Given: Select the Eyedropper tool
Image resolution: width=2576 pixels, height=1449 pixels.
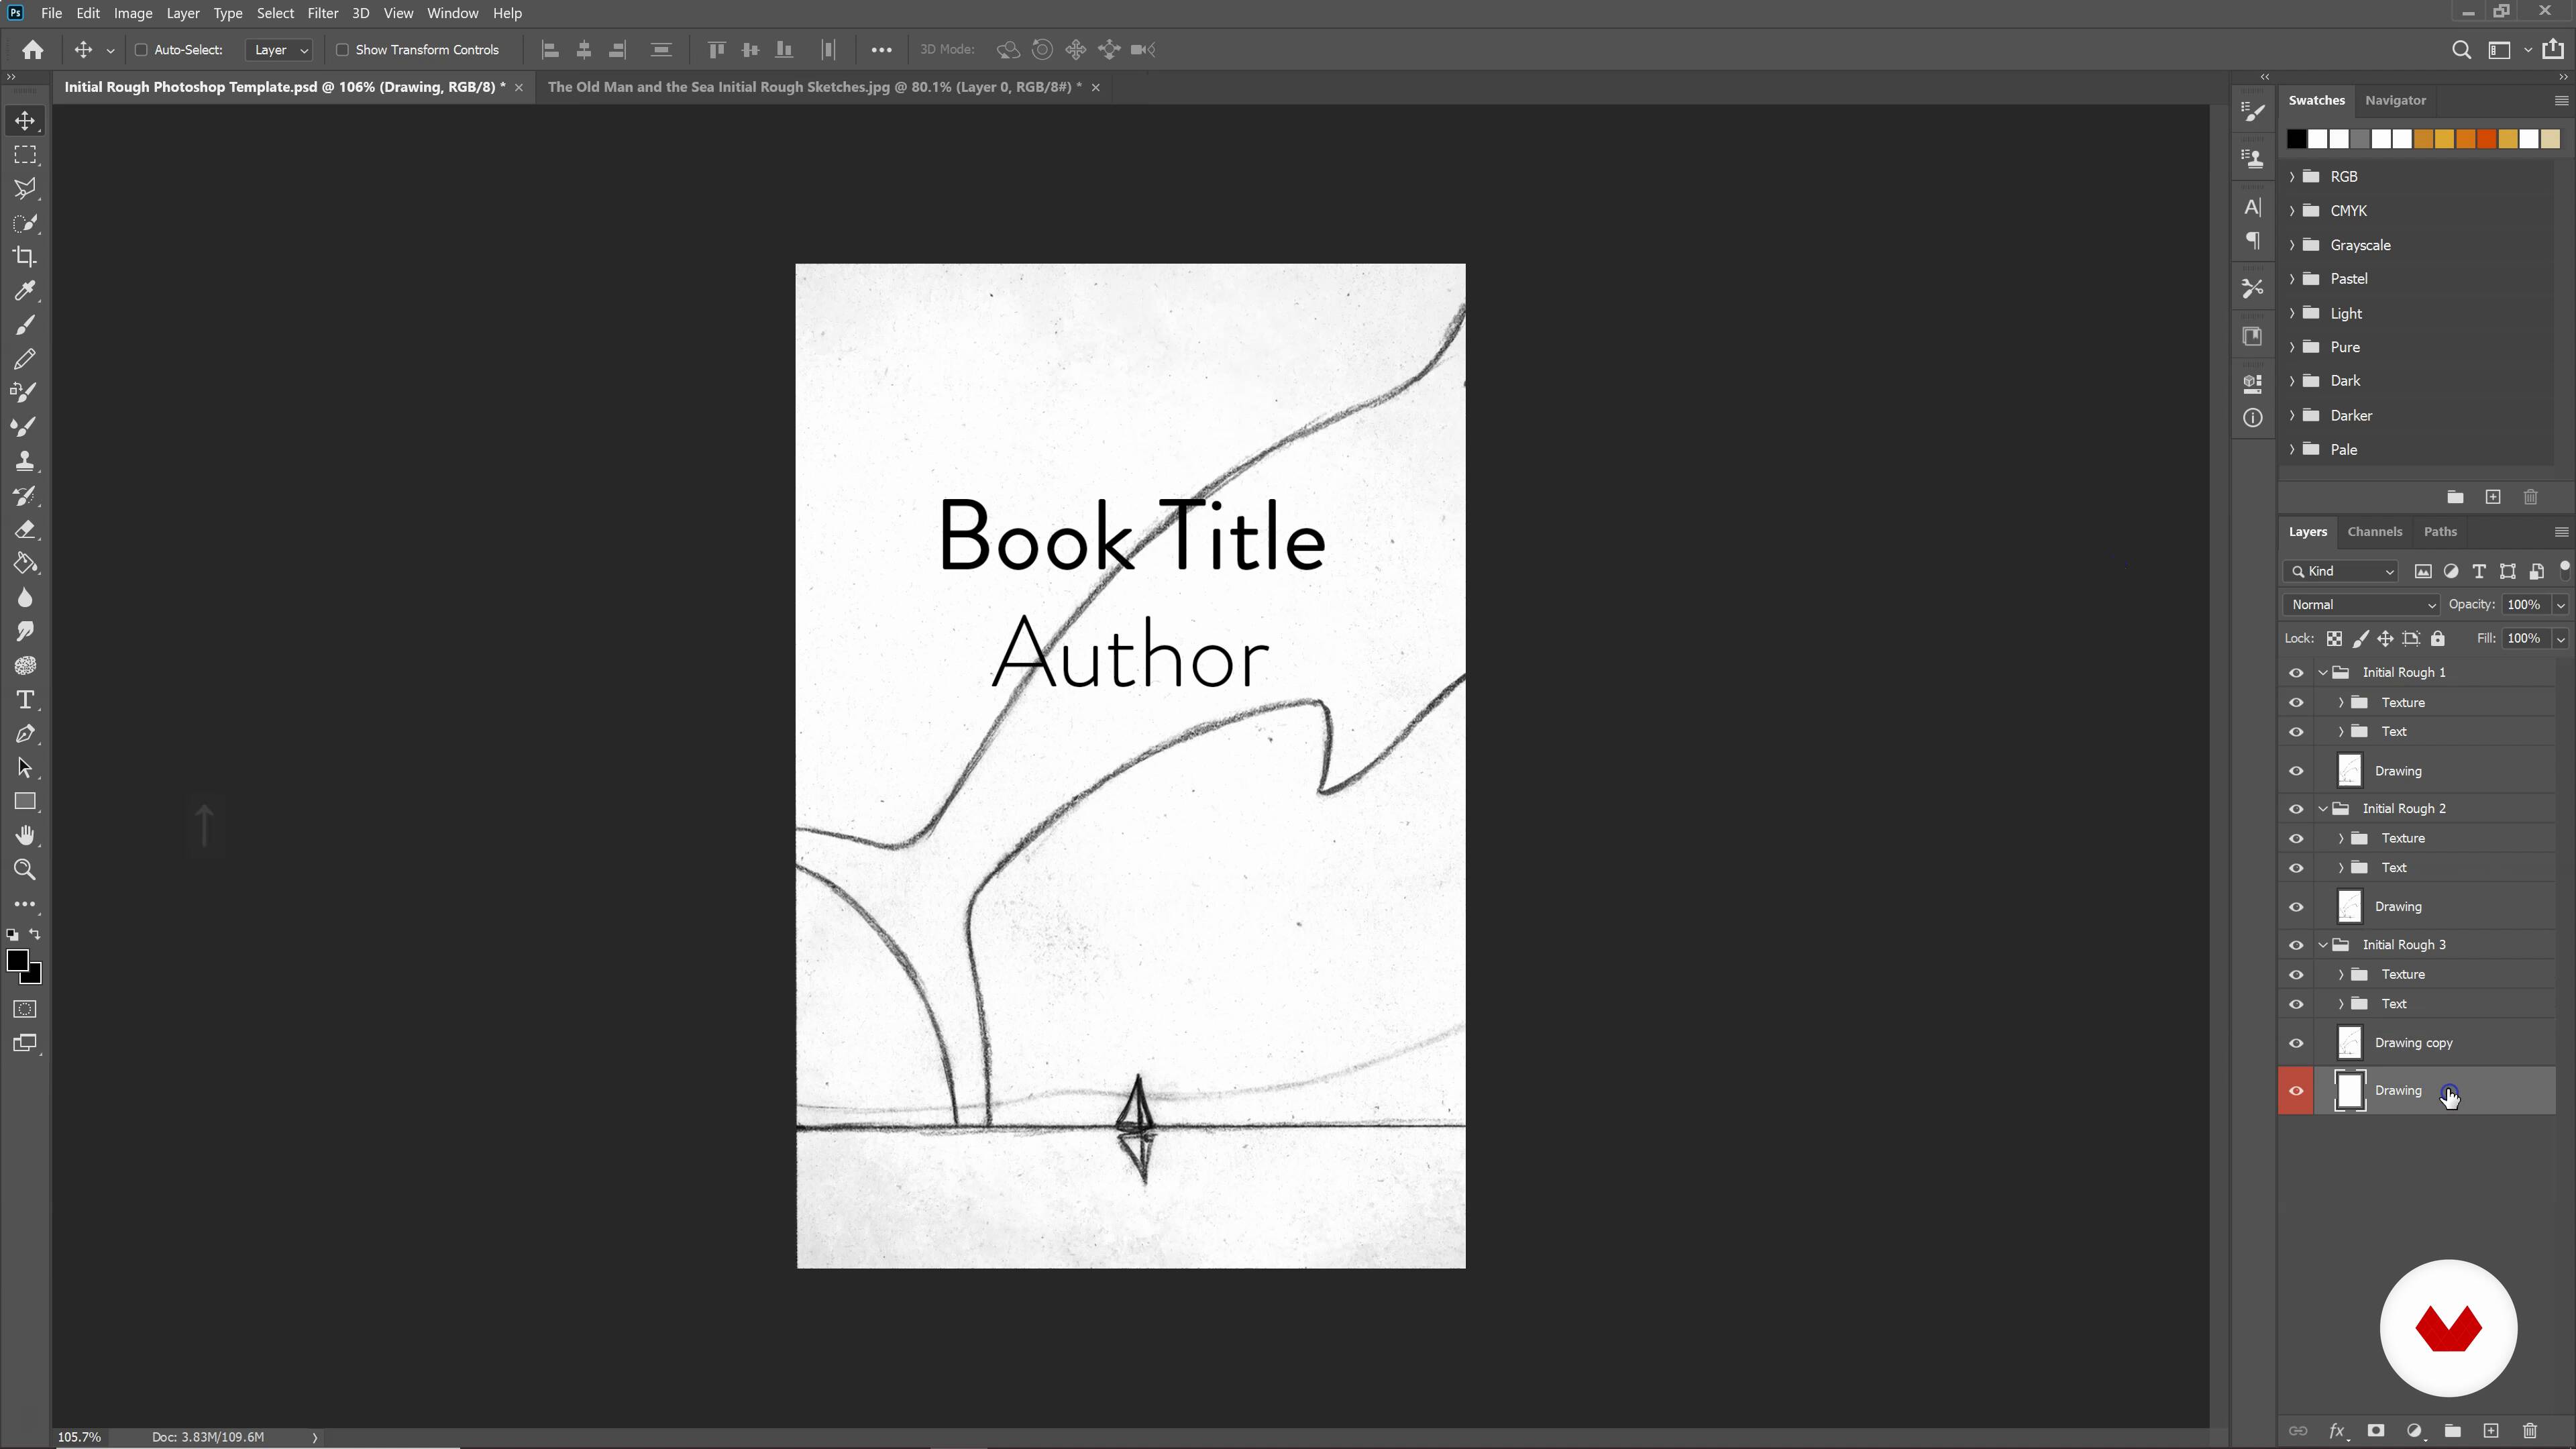Looking at the screenshot, I should [x=25, y=291].
